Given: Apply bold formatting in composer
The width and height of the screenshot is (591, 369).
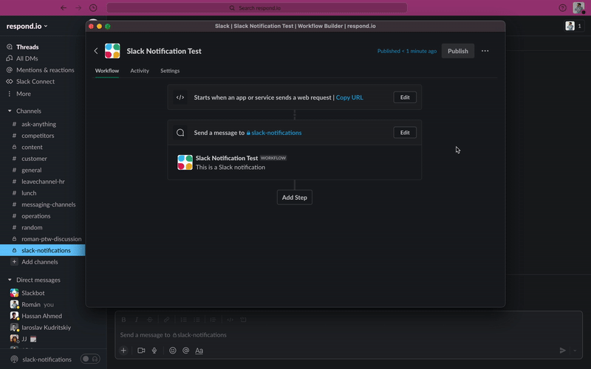Looking at the screenshot, I should point(123,320).
